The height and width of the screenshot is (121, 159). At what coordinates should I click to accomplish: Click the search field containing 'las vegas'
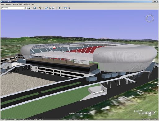click(13, 8)
